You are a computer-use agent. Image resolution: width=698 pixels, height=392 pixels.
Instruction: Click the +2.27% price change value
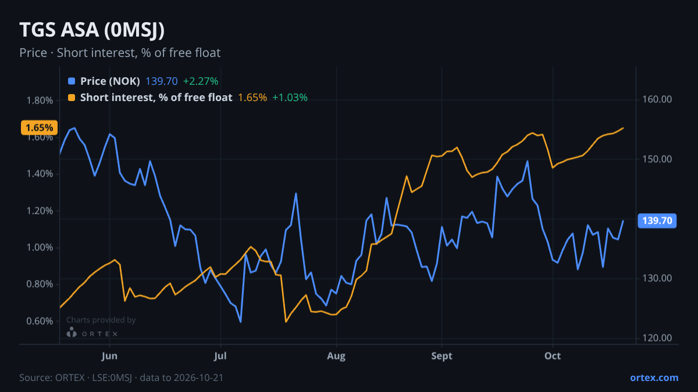201,81
